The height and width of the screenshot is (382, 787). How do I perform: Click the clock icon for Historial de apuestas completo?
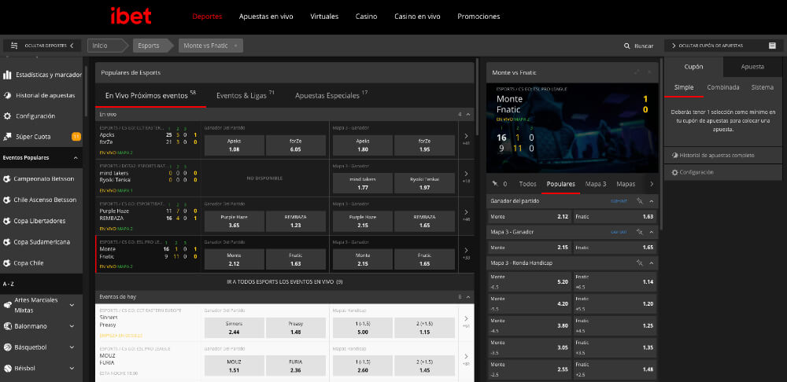pos(675,156)
